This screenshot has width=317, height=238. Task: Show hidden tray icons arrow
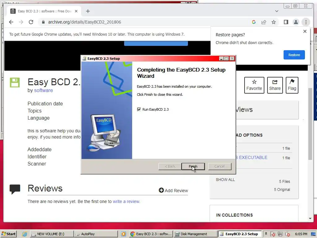coord(266,234)
